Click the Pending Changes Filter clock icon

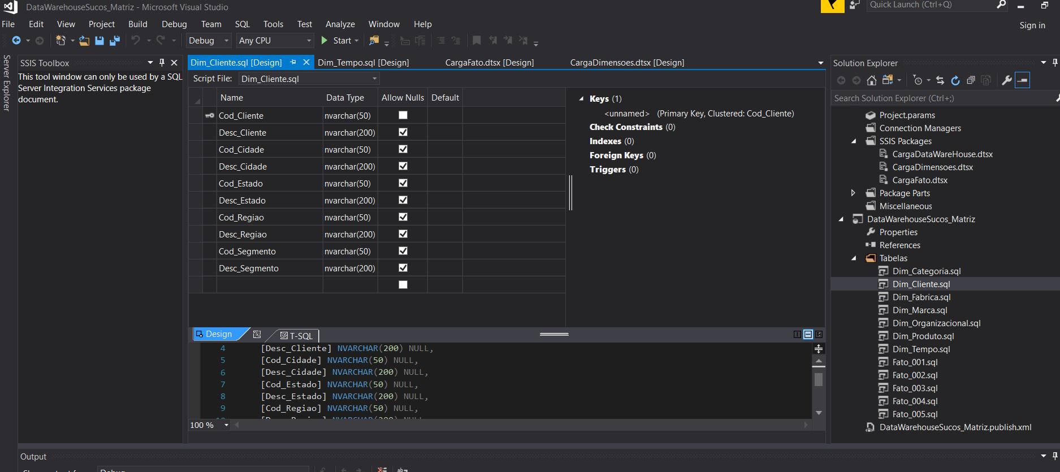point(918,80)
